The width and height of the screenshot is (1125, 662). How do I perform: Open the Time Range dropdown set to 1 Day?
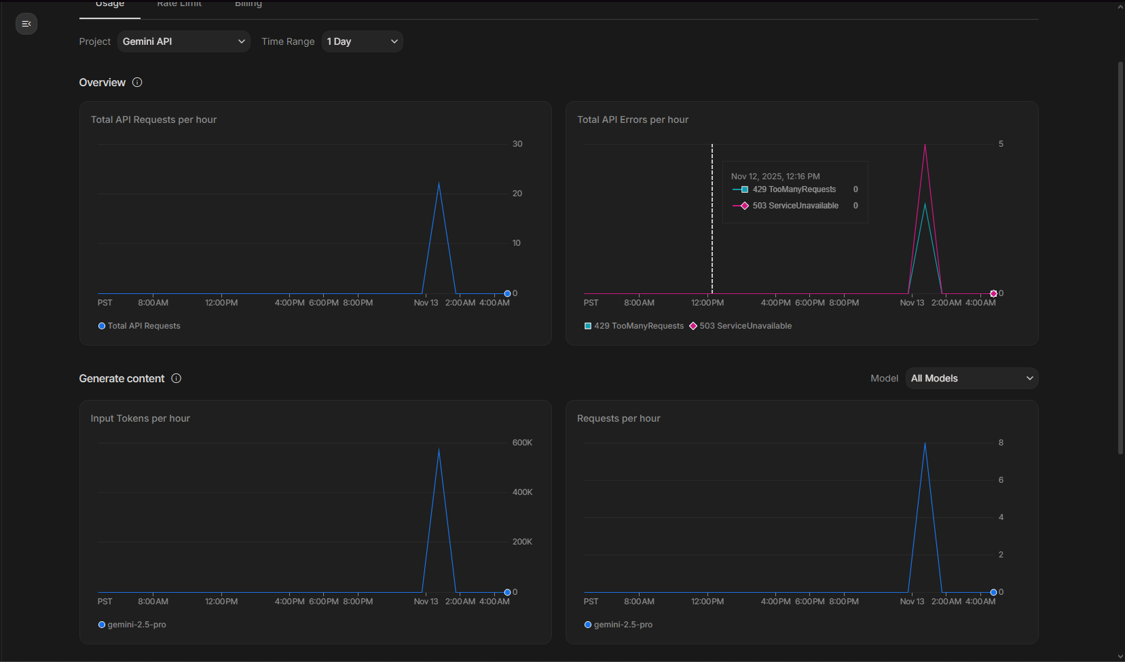tap(362, 41)
